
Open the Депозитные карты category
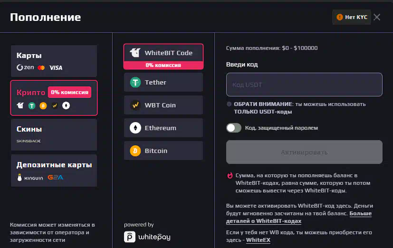click(54, 171)
